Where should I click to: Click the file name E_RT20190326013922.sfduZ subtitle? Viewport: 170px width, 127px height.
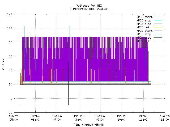89,9
